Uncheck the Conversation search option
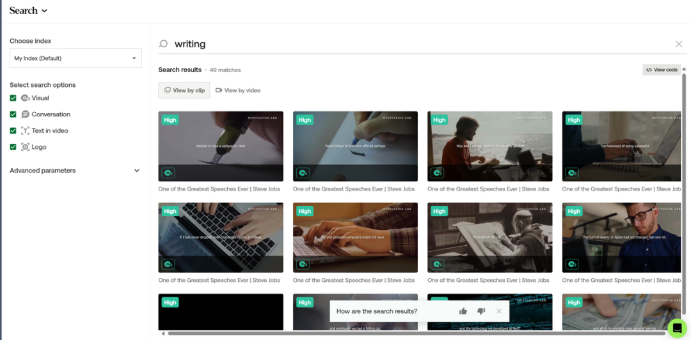 point(13,114)
